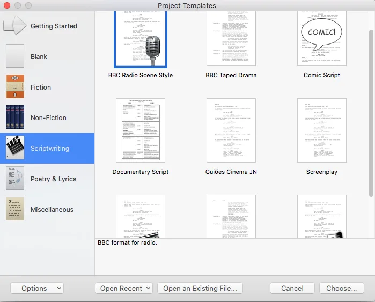Click the Guiões Cinema JN label
This screenshot has width=375, height=302.
(x=231, y=172)
